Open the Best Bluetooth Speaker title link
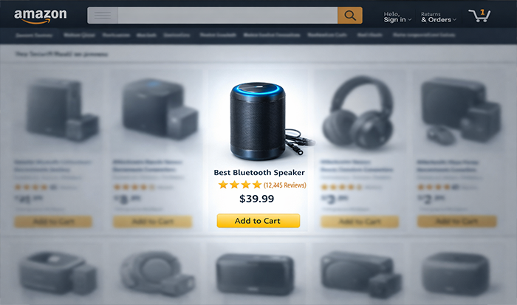 (x=259, y=173)
